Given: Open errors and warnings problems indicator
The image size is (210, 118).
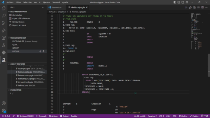Looking at the screenshot, I should tap(6, 116).
